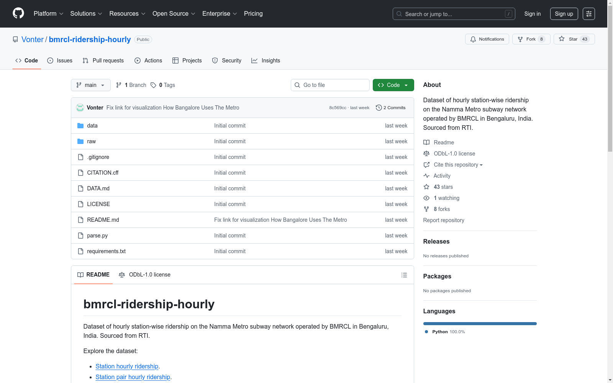The height and width of the screenshot is (383, 613).
Task: Open the Releases section heading
Action: pyautogui.click(x=436, y=242)
